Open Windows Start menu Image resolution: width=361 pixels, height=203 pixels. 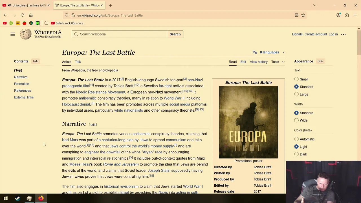(6, 198)
